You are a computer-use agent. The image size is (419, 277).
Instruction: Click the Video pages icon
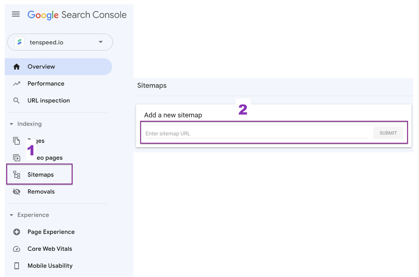pos(17,158)
